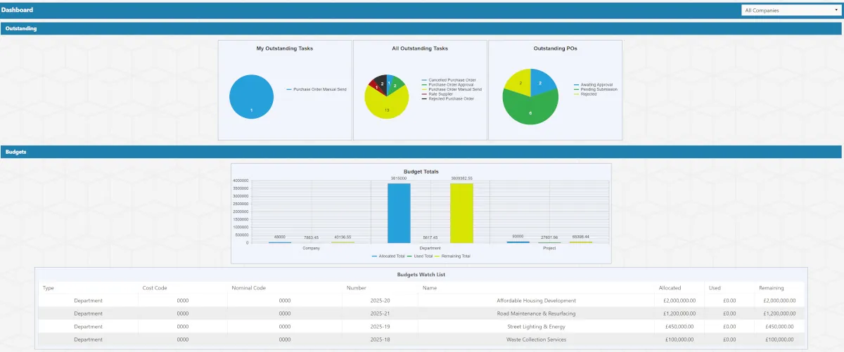
Task: Click the Budgets section header bar
Action: point(421,152)
